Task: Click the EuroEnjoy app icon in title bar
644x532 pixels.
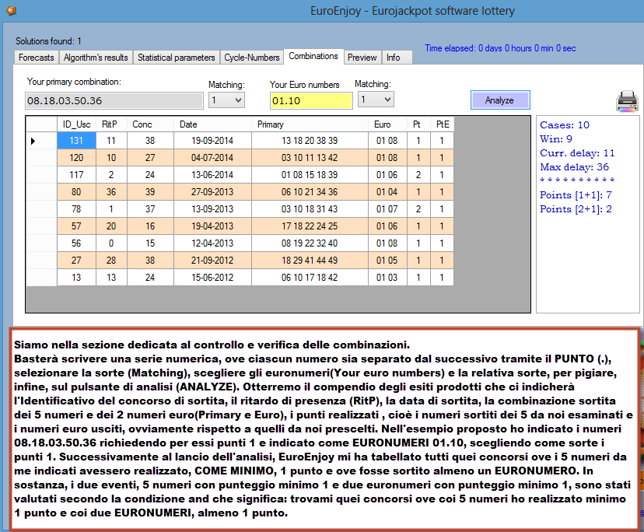Action: (11, 10)
